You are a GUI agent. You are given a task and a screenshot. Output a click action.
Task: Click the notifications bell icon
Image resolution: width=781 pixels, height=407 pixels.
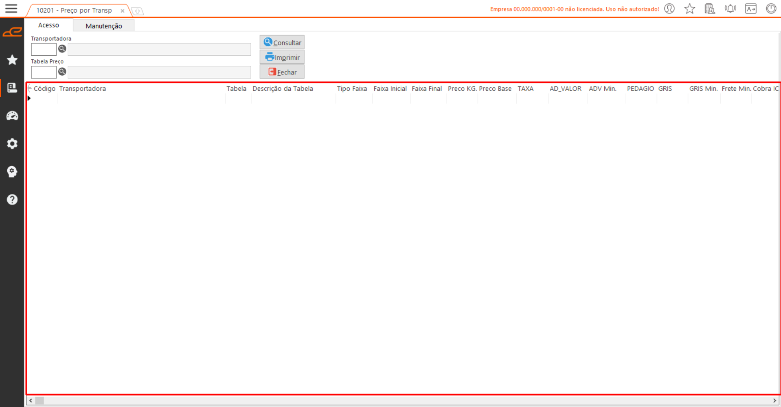(730, 9)
